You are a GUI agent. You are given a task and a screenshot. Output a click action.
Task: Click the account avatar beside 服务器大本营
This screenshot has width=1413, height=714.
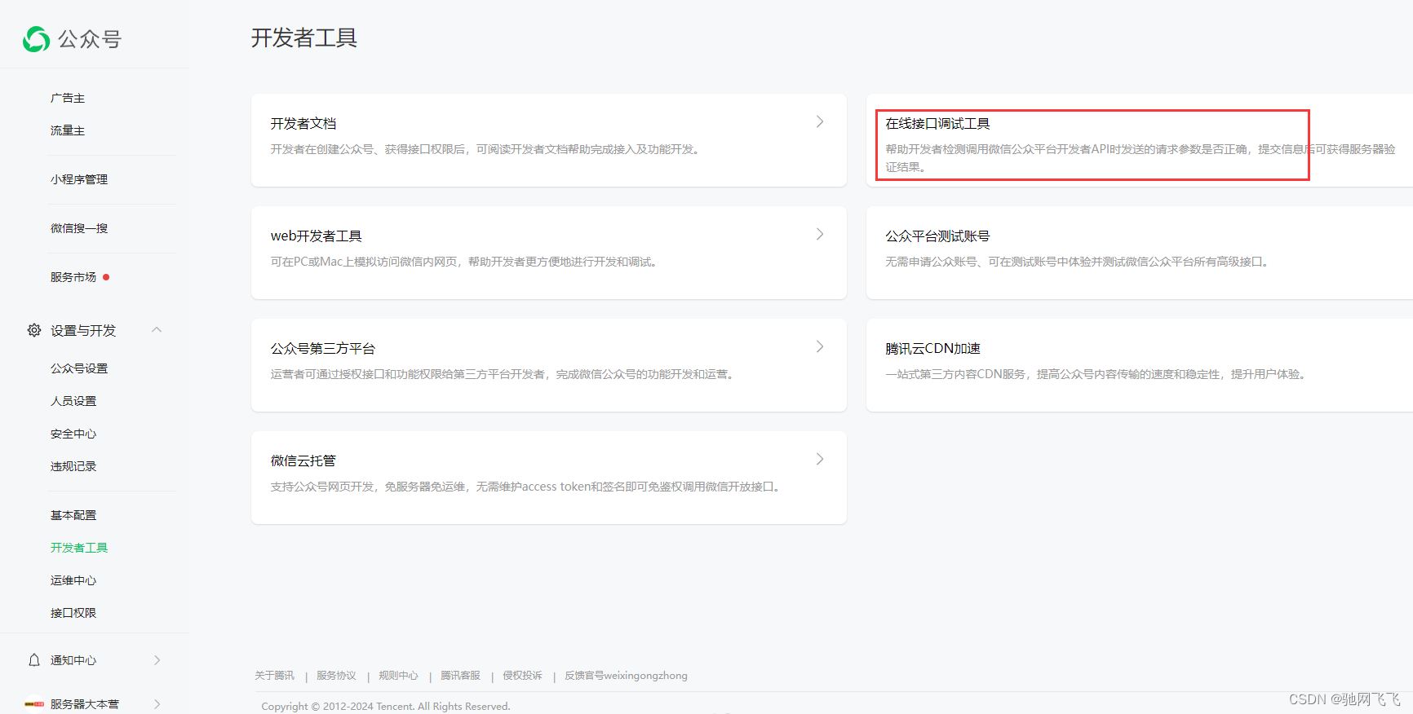click(34, 703)
